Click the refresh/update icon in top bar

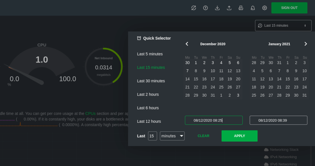click(193, 8)
